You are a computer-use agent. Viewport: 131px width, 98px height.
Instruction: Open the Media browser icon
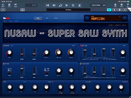click(3, 5)
